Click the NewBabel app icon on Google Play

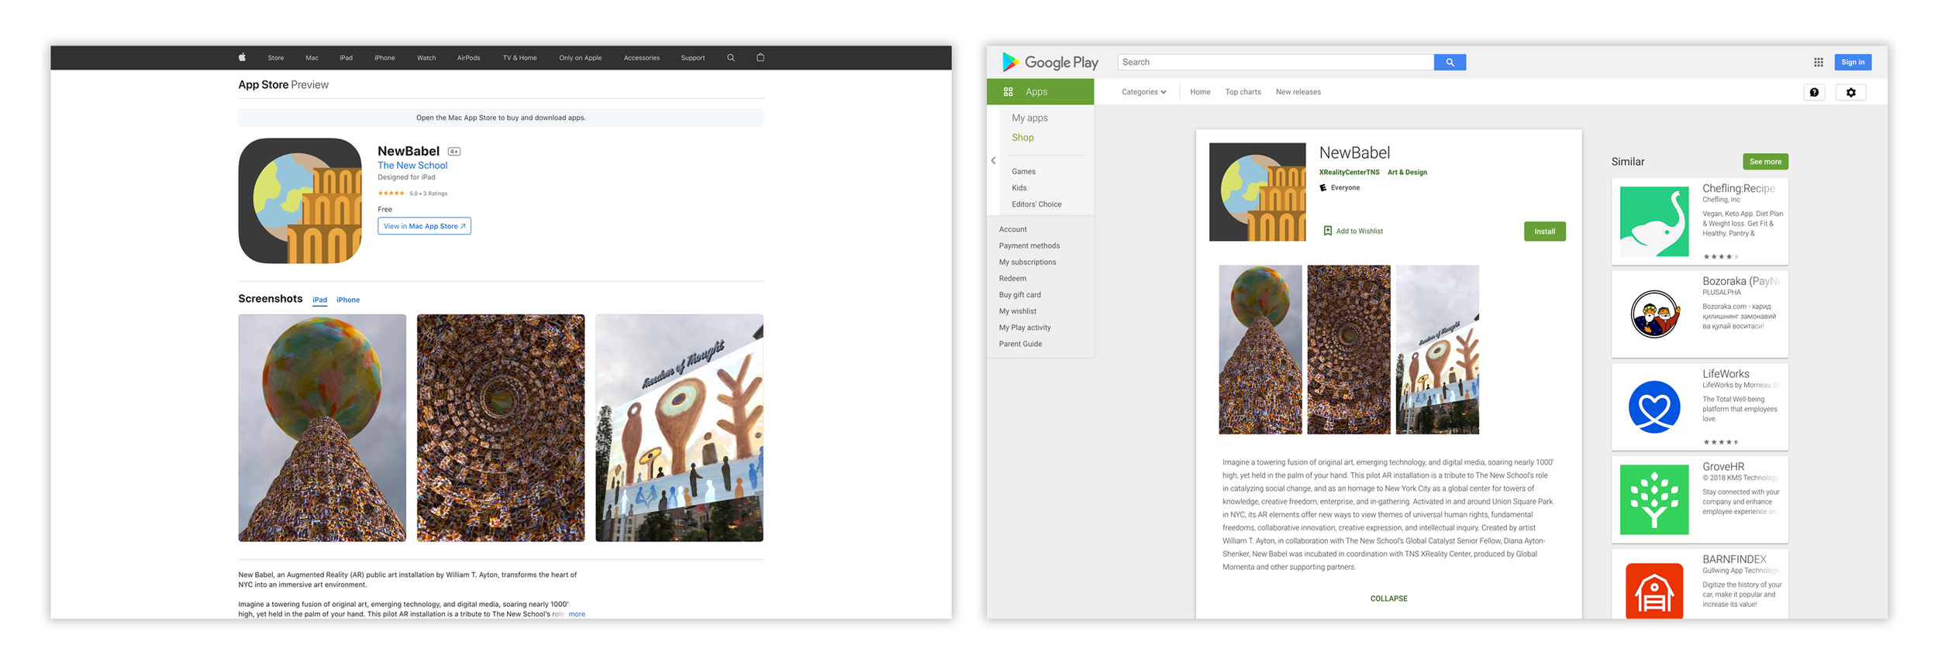(x=1257, y=191)
